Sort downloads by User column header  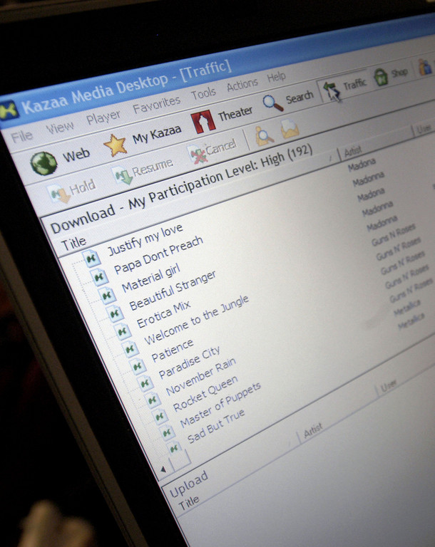click(424, 129)
